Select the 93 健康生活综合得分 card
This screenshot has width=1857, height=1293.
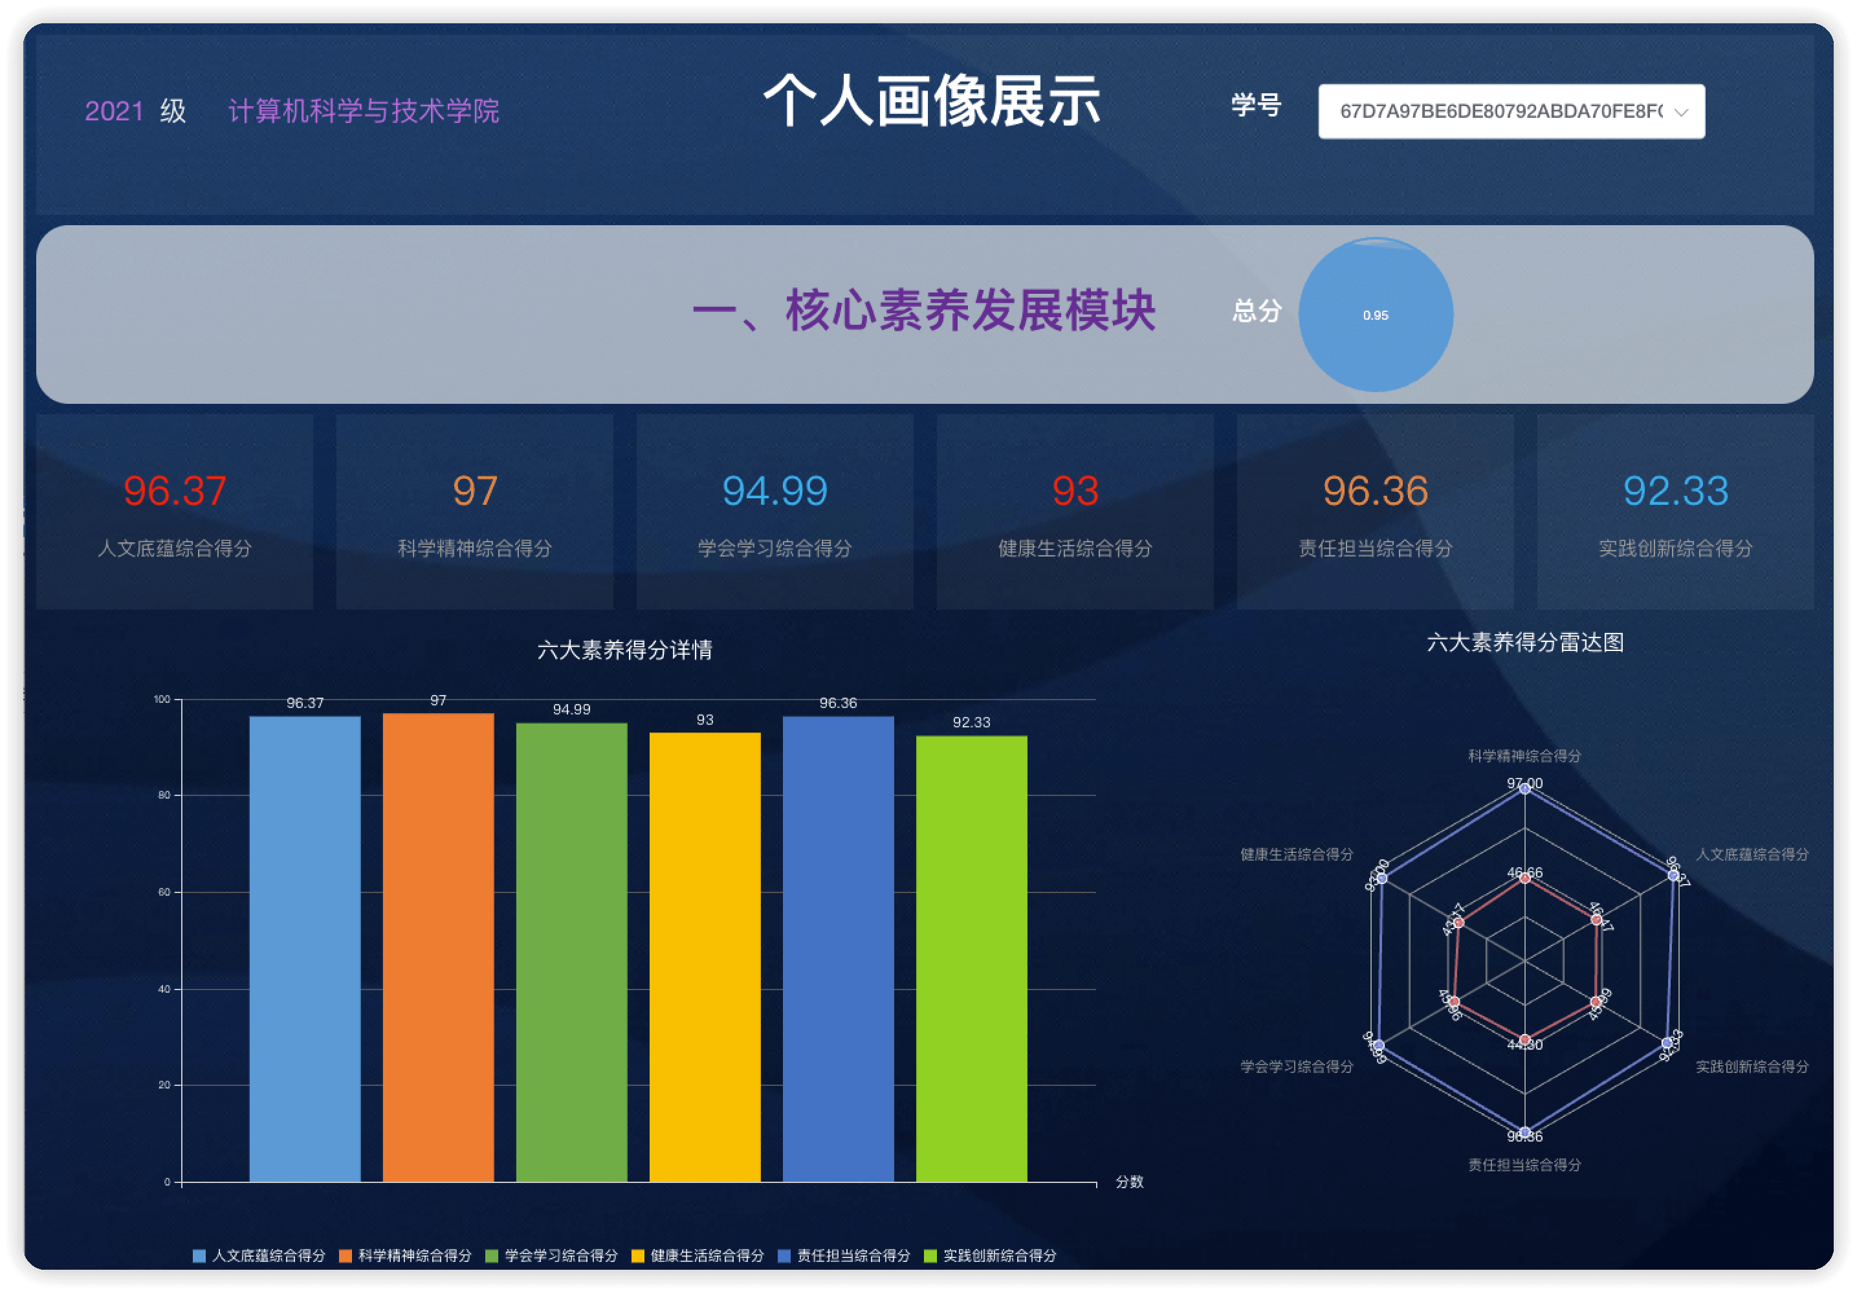pyautogui.click(x=1075, y=512)
